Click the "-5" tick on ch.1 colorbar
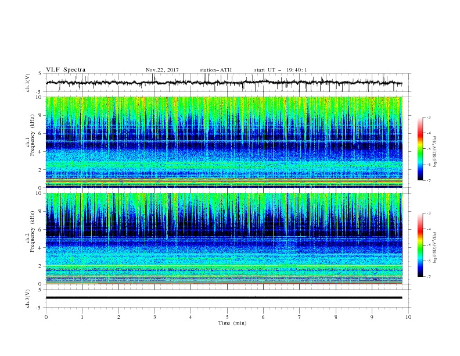 pyautogui.click(x=429, y=149)
